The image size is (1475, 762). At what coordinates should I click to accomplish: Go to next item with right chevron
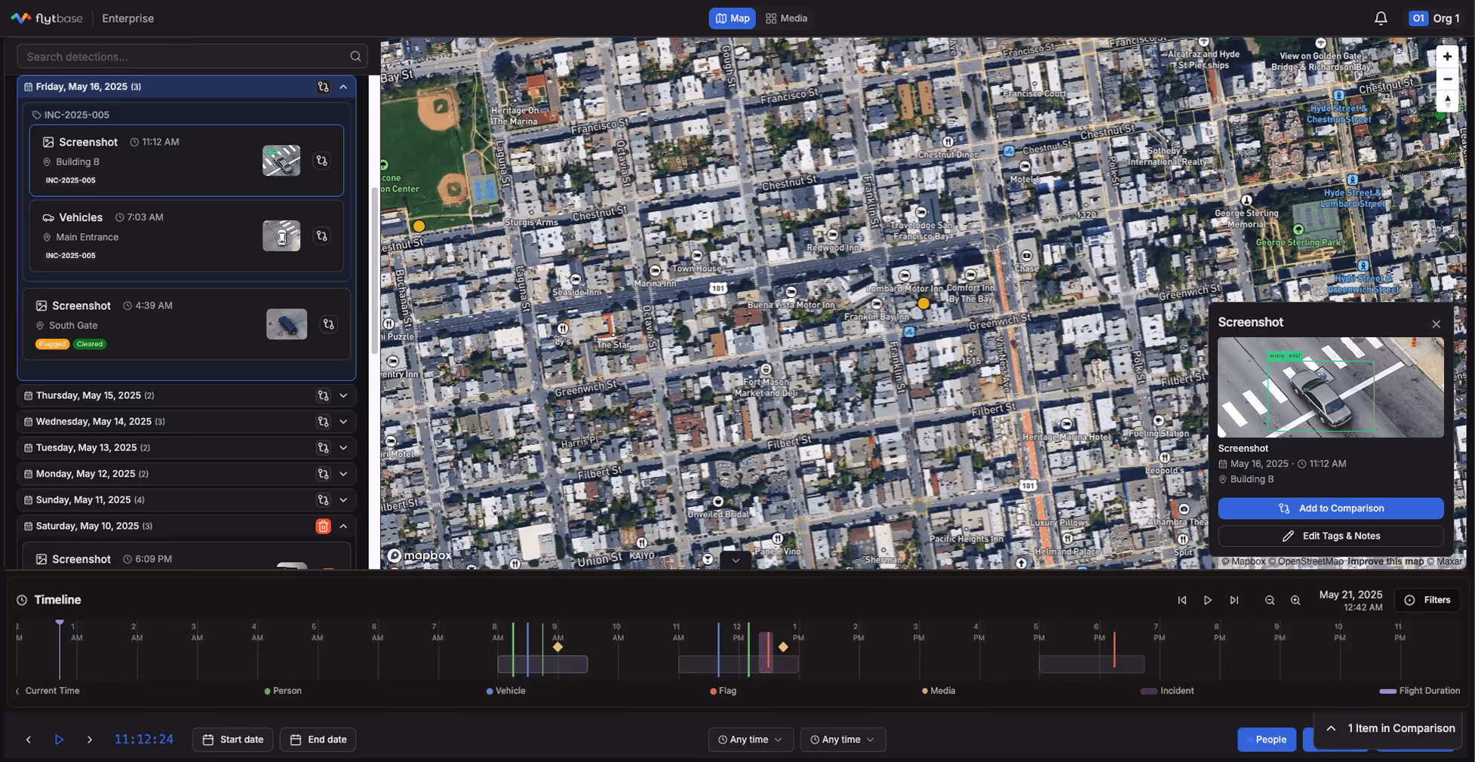tap(89, 740)
